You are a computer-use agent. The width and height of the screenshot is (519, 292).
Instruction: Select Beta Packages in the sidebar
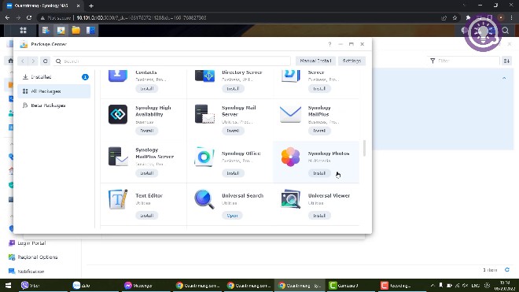click(x=54, y=105)
